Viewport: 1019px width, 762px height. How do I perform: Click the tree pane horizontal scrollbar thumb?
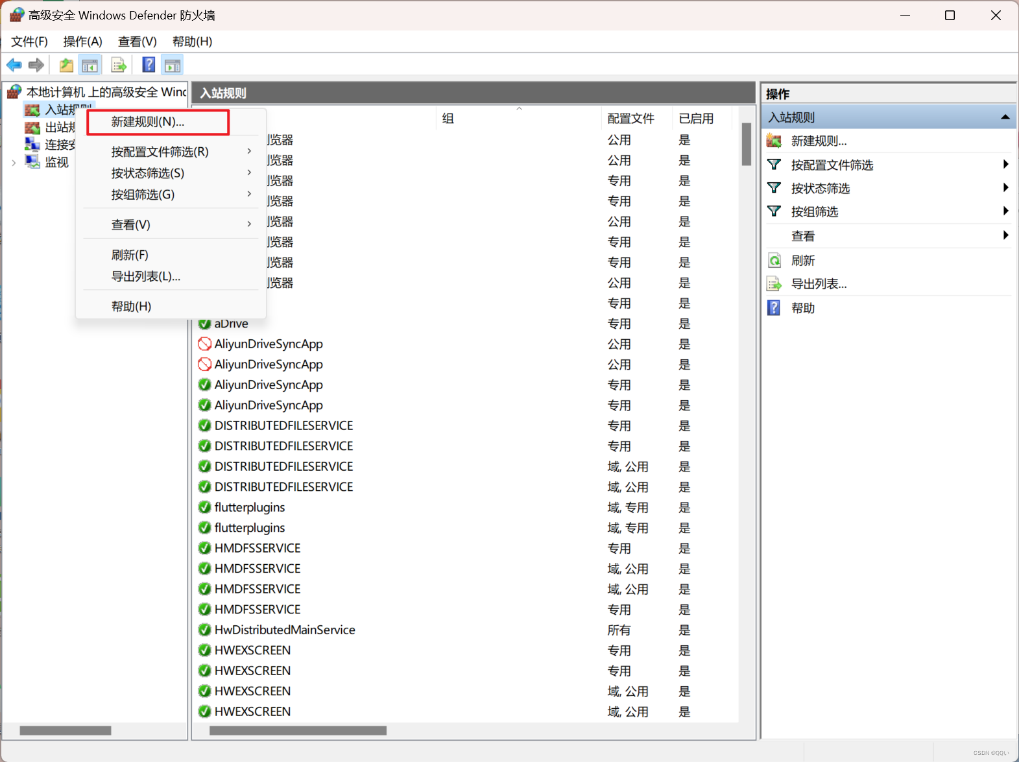click(x=66, y=731)
